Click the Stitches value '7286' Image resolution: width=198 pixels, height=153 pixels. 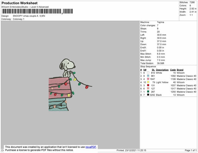(x=192, y=2)
